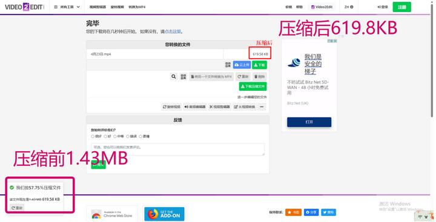Click the 619.58 KB file size
Viewport: 436px width, 222px height.
pyautogui.click(x=260, y=54)
